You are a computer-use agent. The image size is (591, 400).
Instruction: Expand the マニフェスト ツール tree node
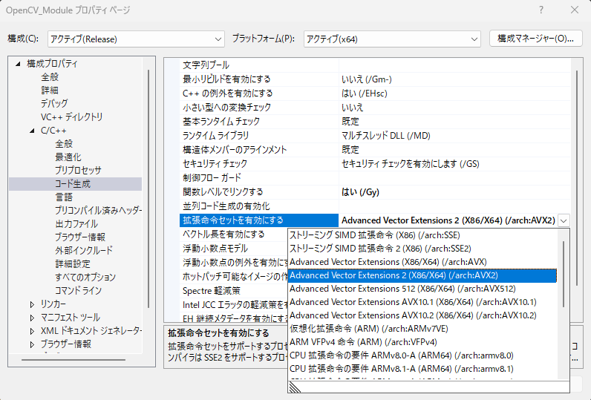coord(32,318)
